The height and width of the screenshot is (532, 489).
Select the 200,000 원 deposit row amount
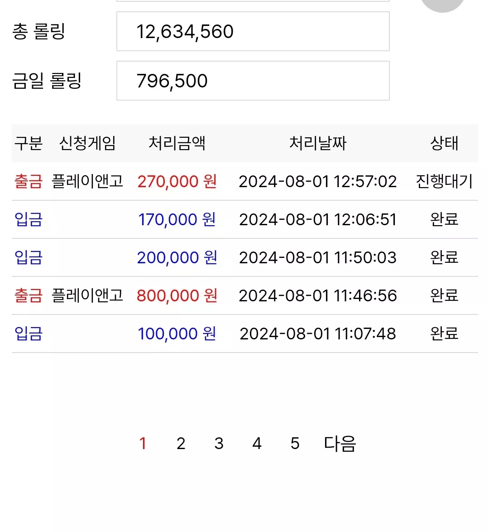tap(177, 257)
